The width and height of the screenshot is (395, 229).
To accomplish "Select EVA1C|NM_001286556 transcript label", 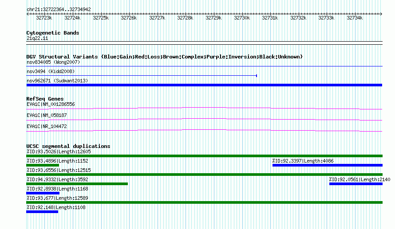I will (51, 104).
